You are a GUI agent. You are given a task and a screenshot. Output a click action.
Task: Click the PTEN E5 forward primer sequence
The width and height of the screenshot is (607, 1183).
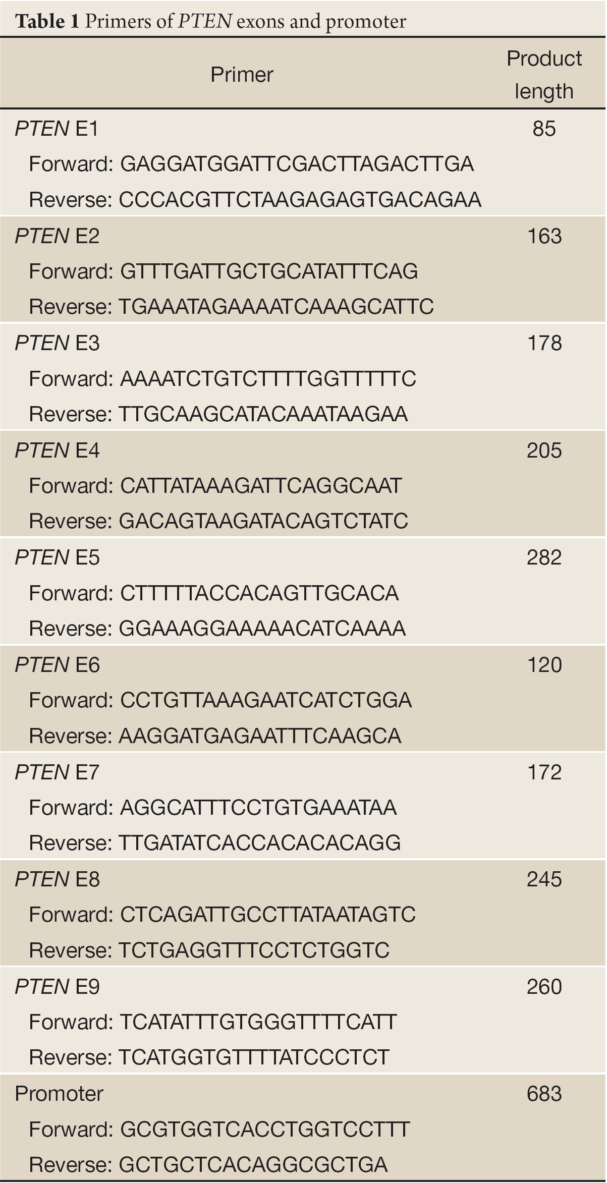pyautogui.click(x=259, y=593)
